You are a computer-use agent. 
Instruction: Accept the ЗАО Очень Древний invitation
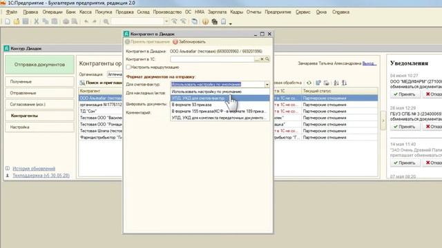[x=405, y=163]
